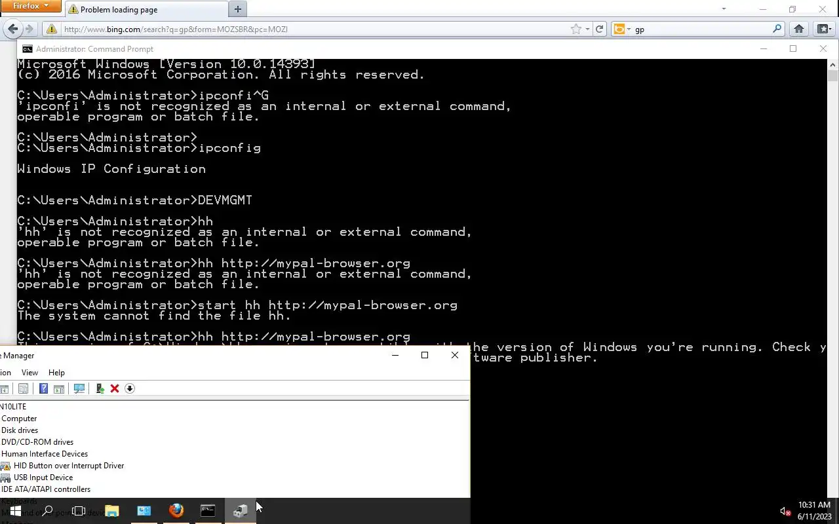Click the search magnifier in Firefox
The height and width of the screenshot is (524, 839).
[777, 29]
